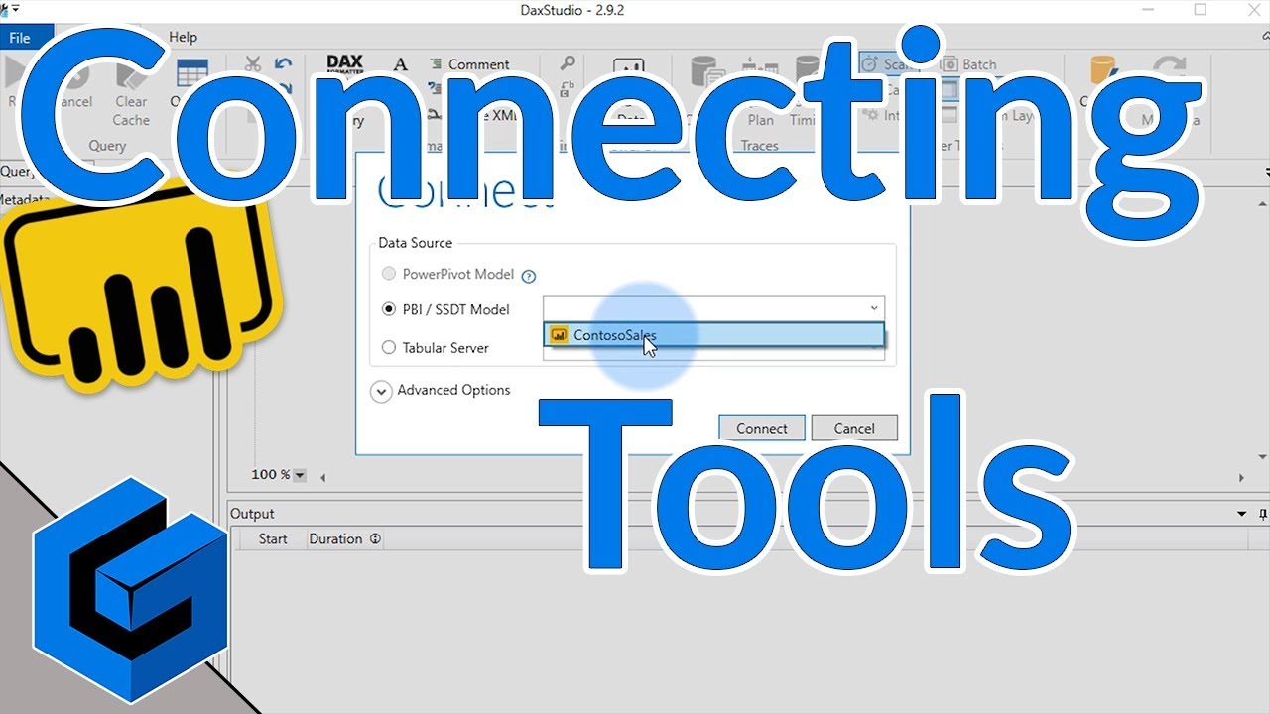
Task: Click the Cut scissors icon
Action: (252, 64)
